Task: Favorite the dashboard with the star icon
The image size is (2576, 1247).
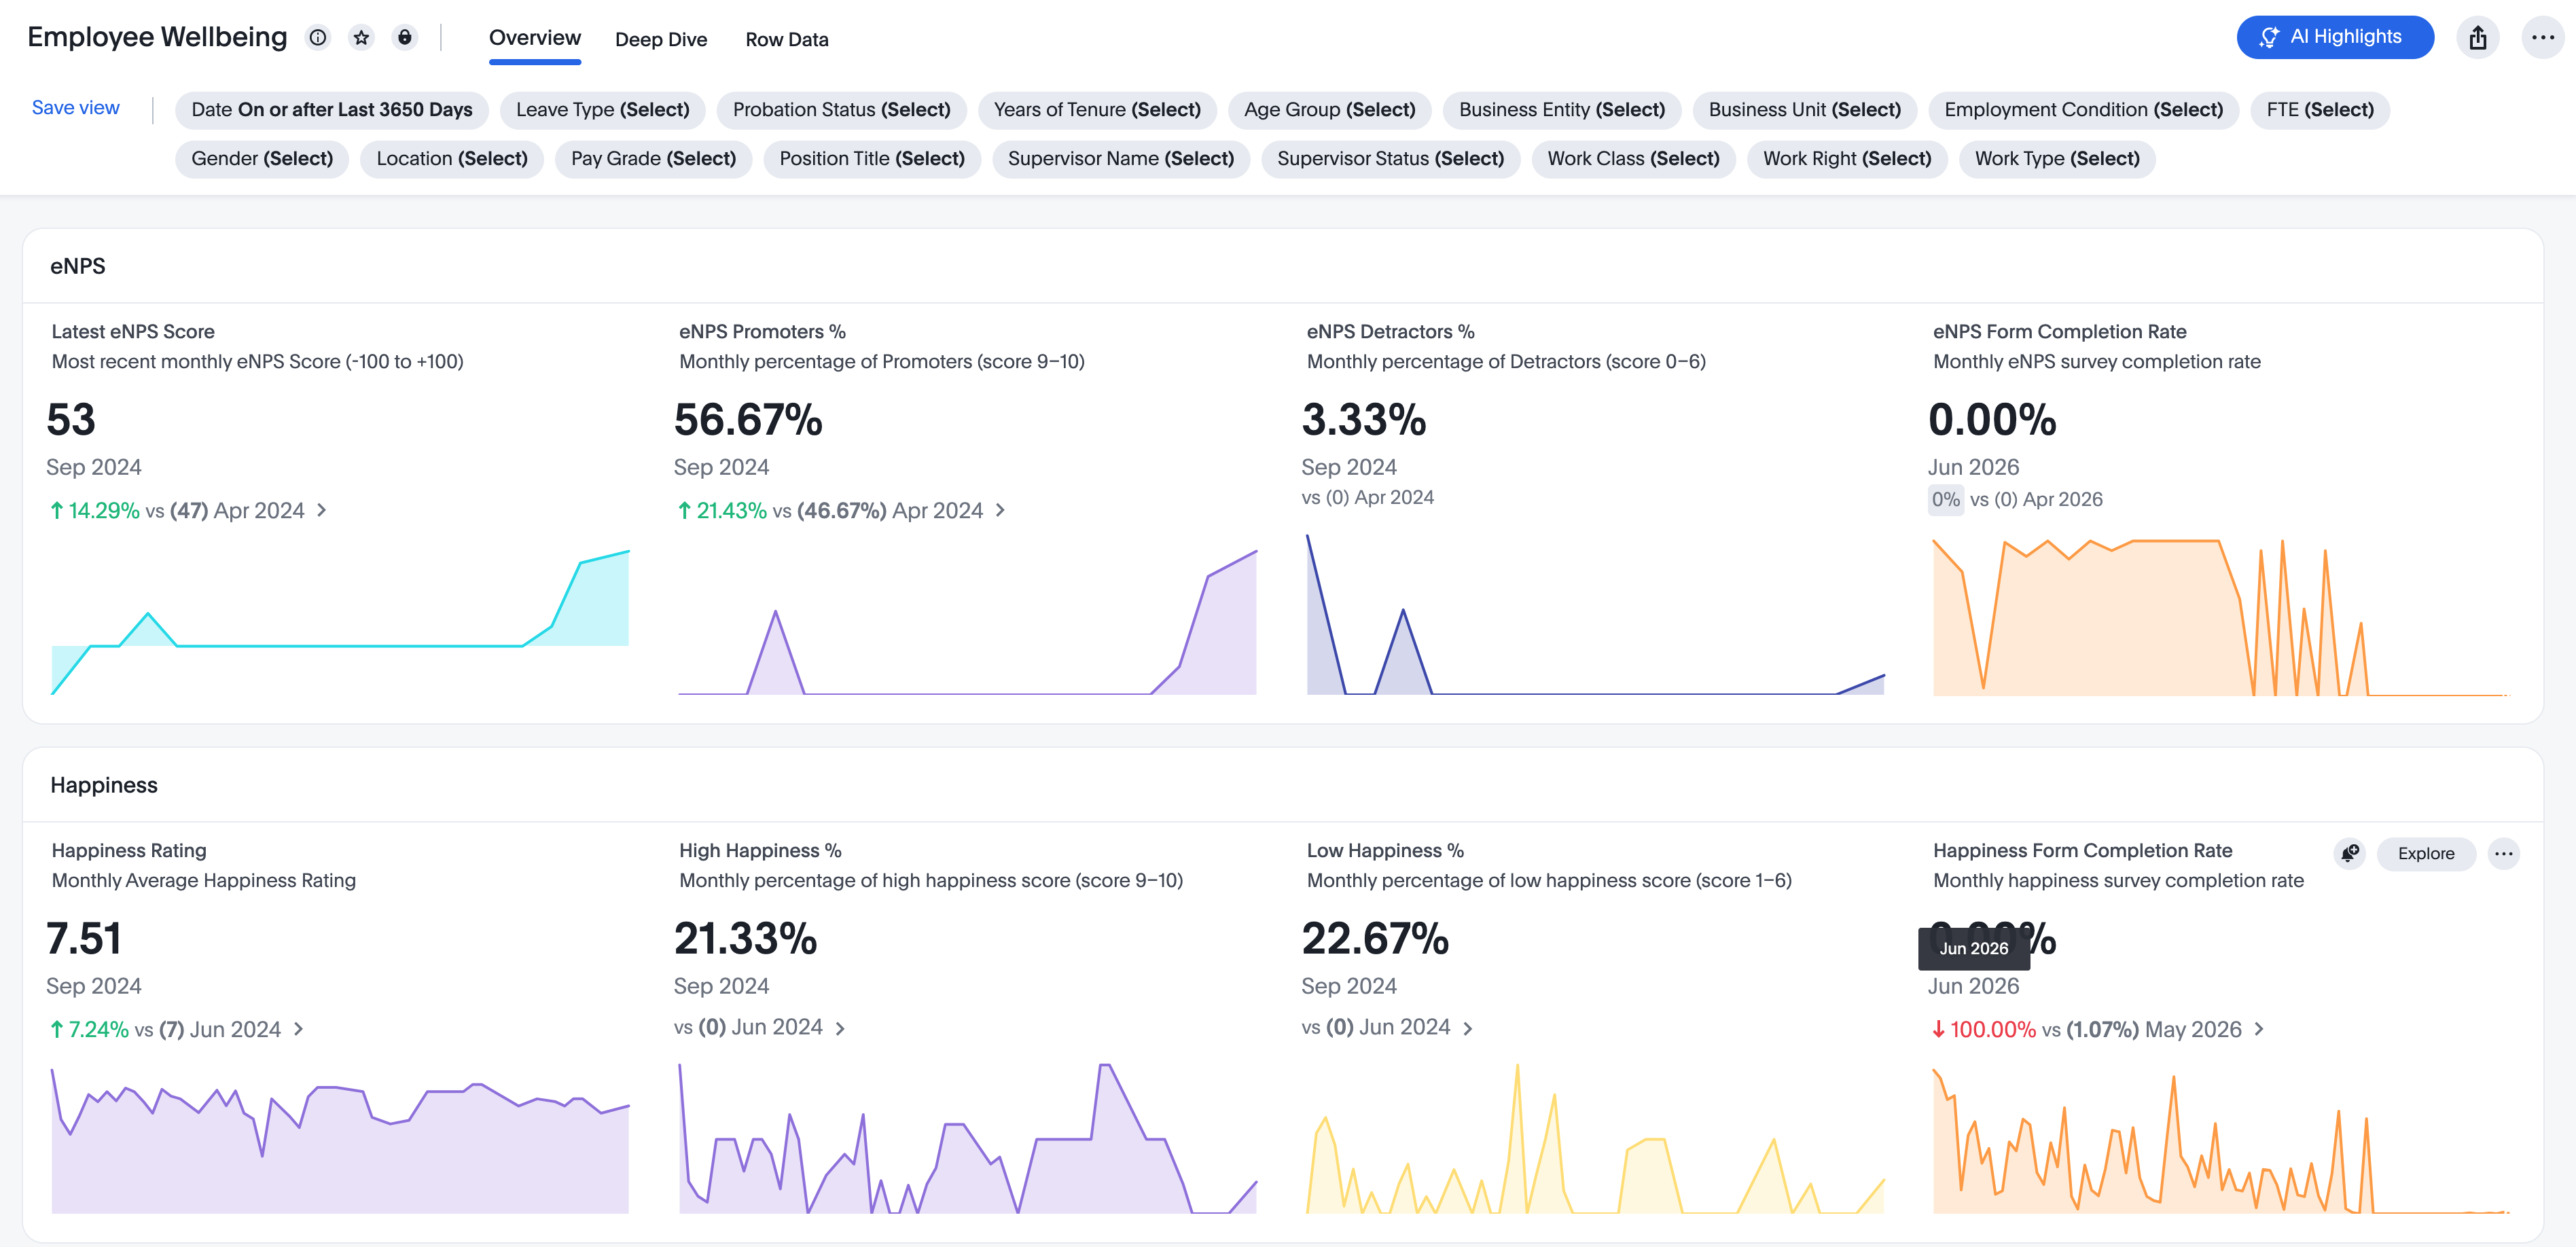Action: (x=361, y=38)
